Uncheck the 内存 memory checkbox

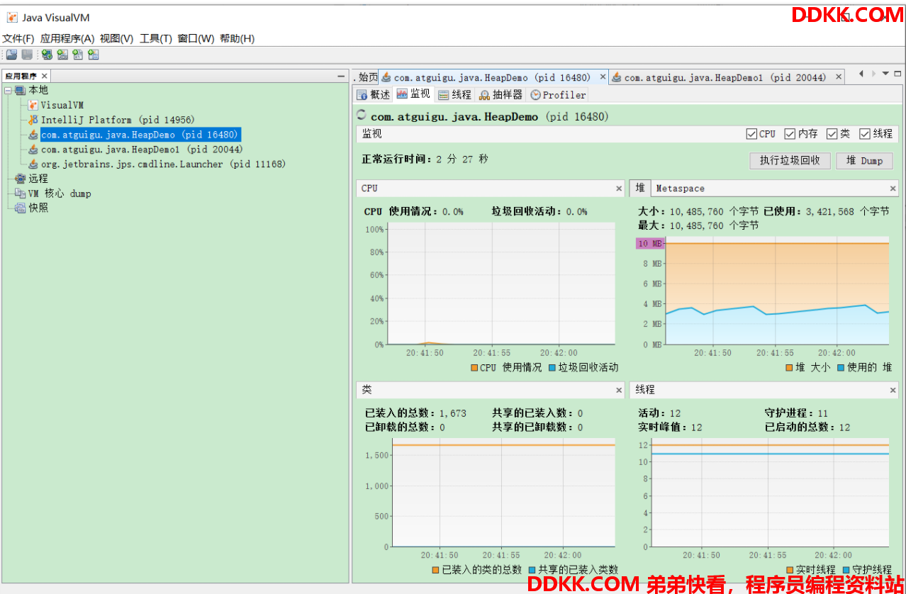pyautogui.click(x=790, y=133)
